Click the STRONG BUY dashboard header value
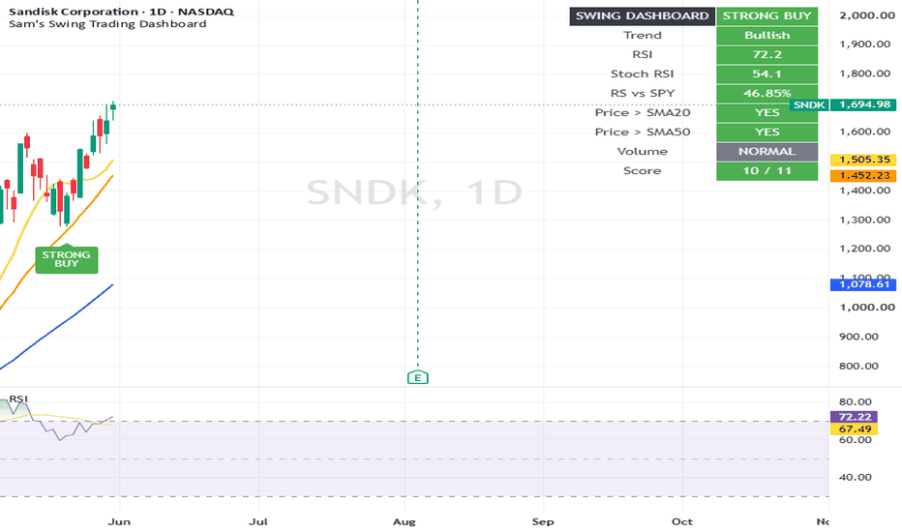Viewport: 902px width, 532px height. point(767,16)
